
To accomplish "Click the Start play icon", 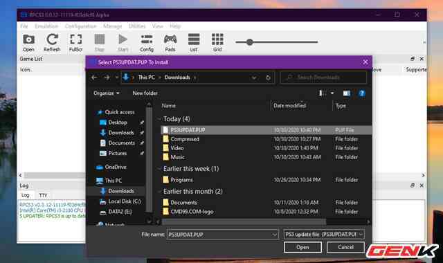I will (123, 43).
